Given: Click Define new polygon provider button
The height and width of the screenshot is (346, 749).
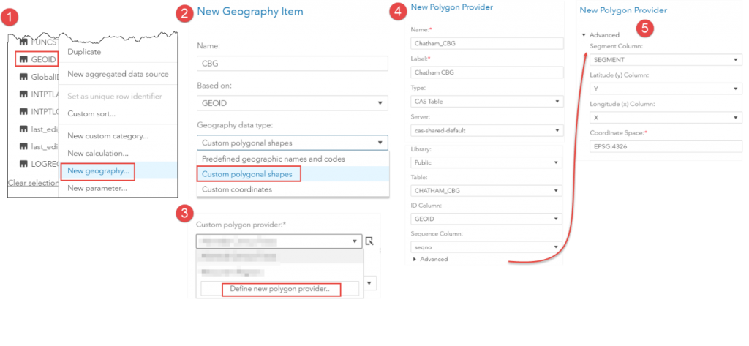Looking at the screenshot, I should [280, 289].
